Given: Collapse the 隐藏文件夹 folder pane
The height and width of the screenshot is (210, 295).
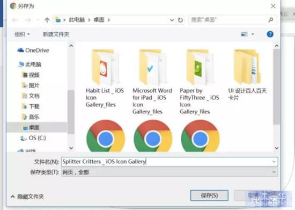Looking at the screenshot, I should (x=27, y=197).
